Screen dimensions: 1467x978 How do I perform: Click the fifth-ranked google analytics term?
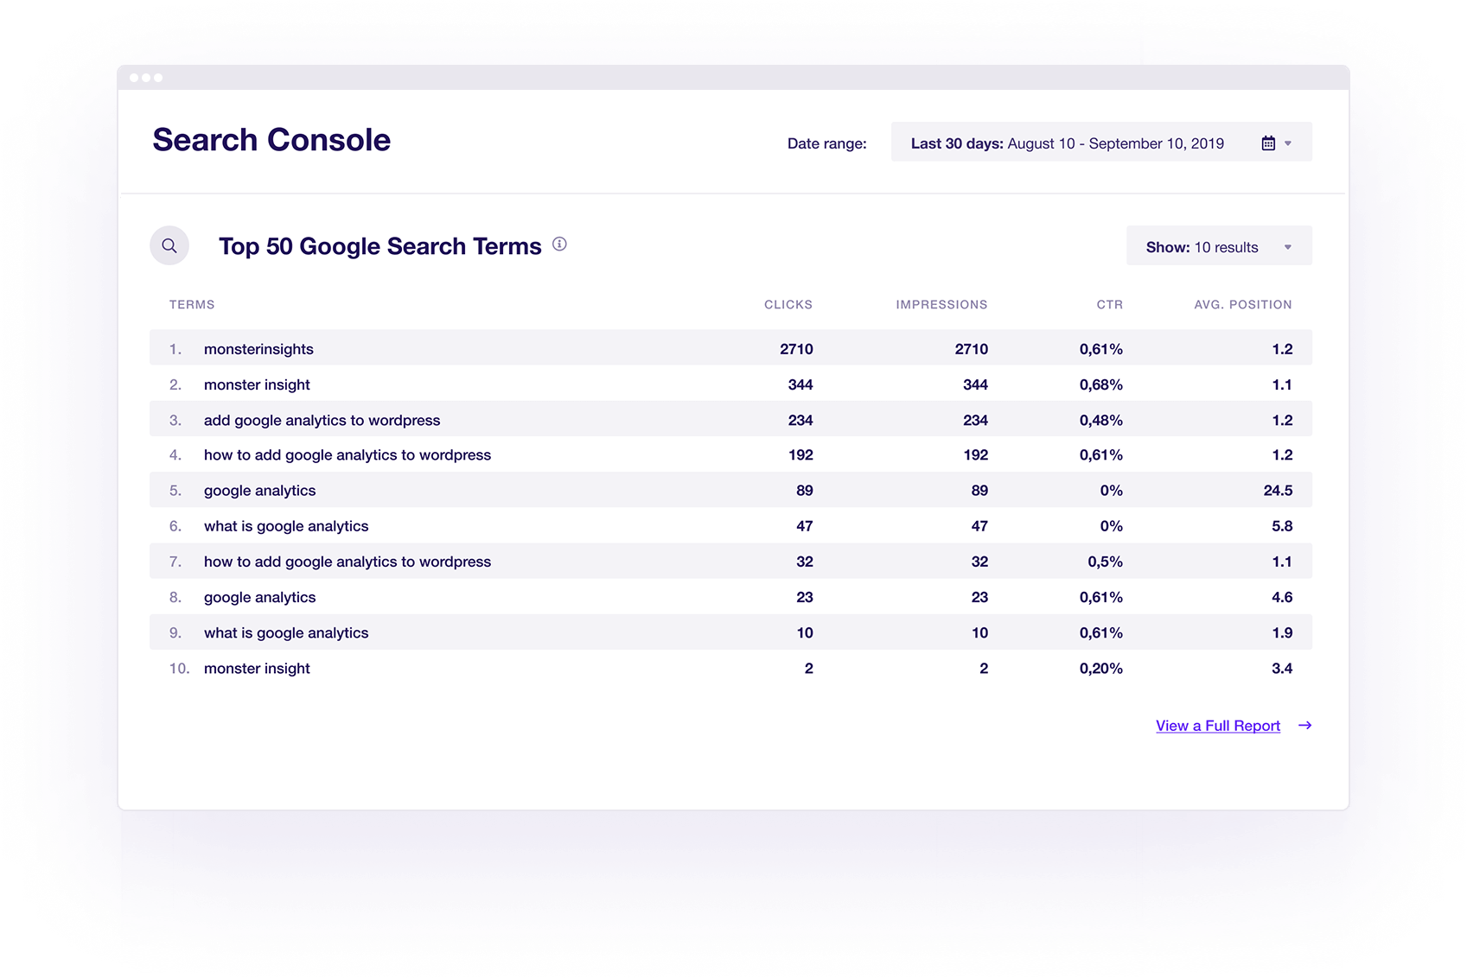click(x=259, y=491)
